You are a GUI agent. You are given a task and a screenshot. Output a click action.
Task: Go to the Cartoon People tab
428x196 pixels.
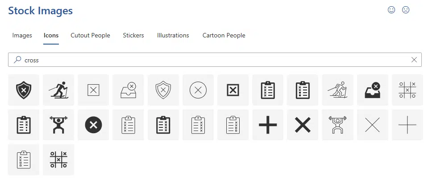[224, 36]
